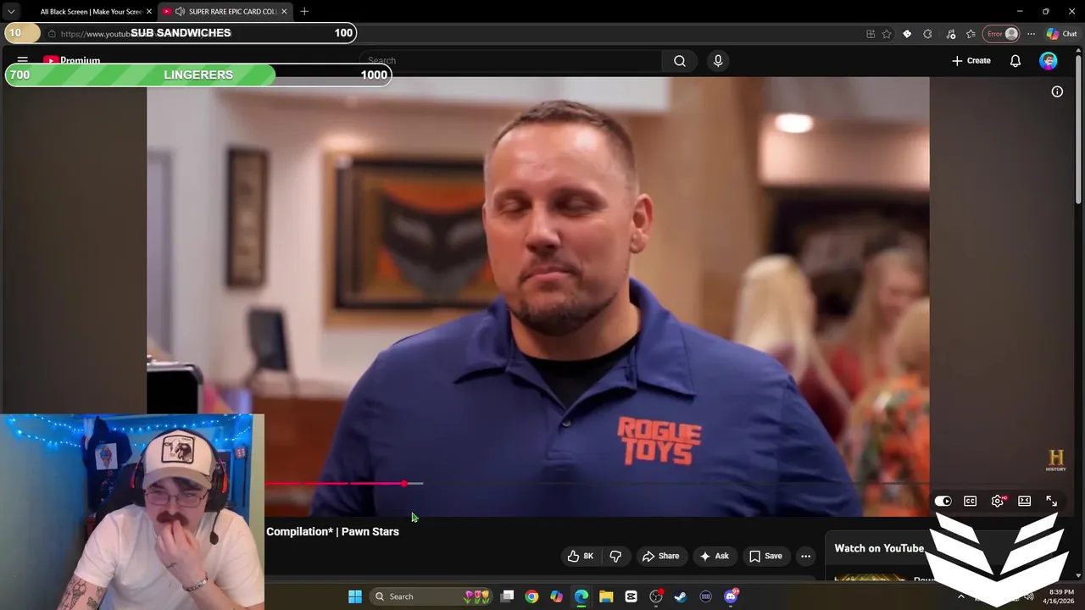Click the YouTube search magnifier button

point(680,61)
